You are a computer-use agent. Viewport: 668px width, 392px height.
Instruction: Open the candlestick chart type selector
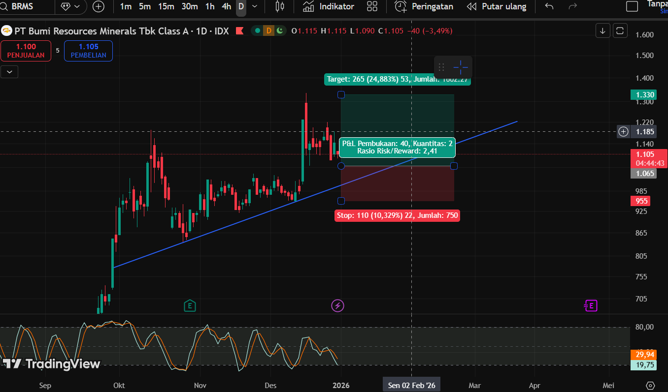tap(280, 6)
